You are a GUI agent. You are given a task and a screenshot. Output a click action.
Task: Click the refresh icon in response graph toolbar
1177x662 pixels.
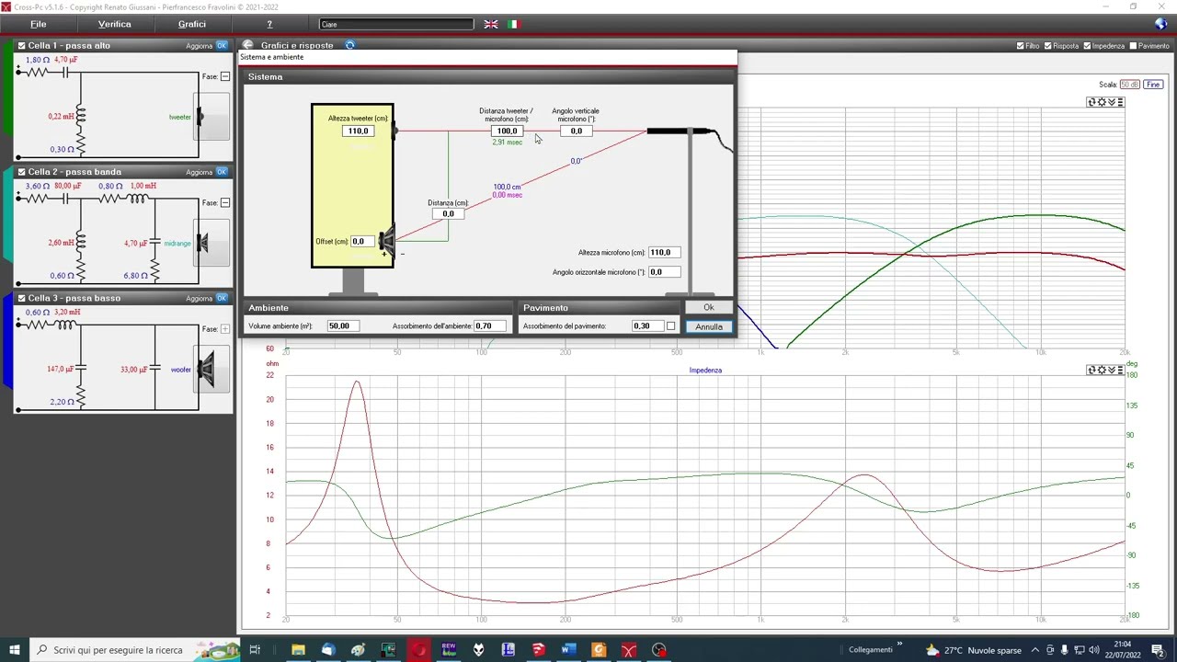click(1092, 102)
